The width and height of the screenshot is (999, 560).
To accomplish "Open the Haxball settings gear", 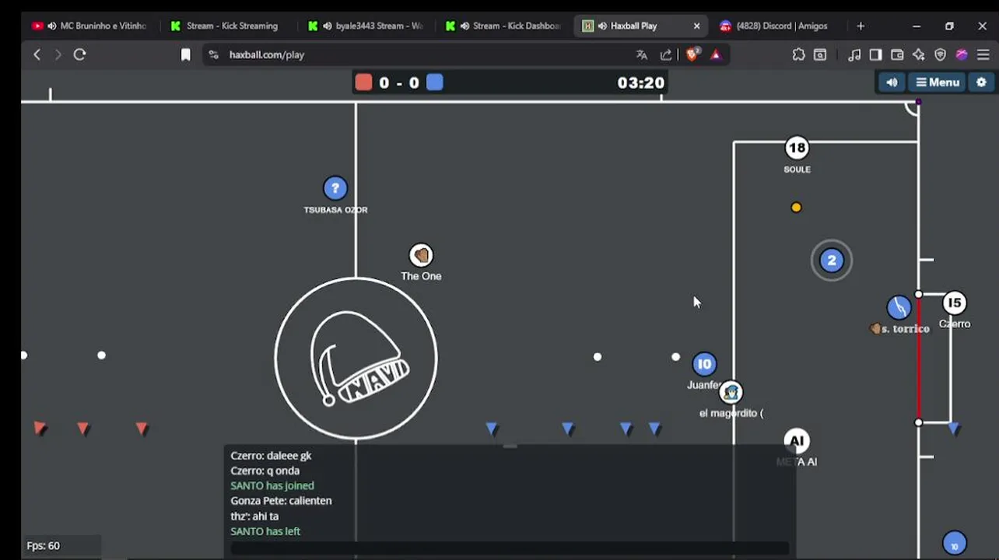I will pyautogui.click(x=981, y=82).
